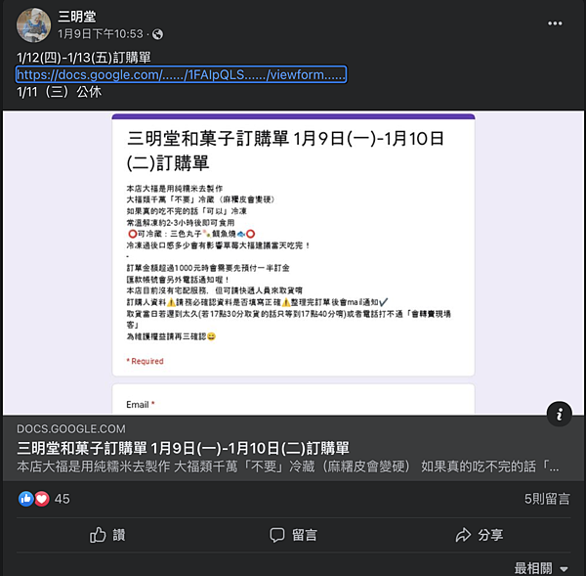Open the docs.google.com form link
The image size is (586, 576).
(x=181, y=74)
